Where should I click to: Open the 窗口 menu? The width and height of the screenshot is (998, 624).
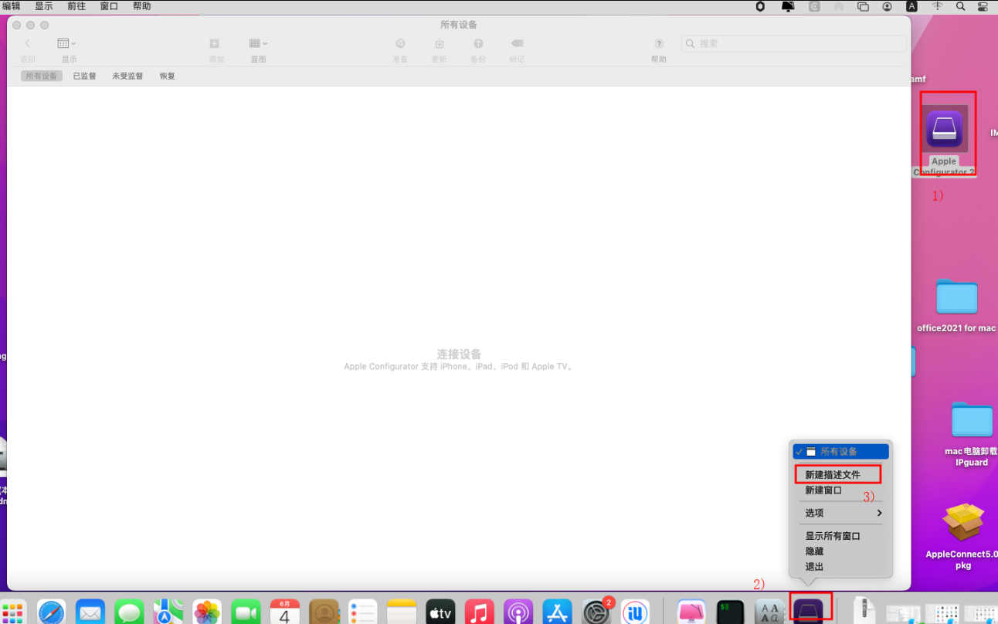[x=110, y=6]
